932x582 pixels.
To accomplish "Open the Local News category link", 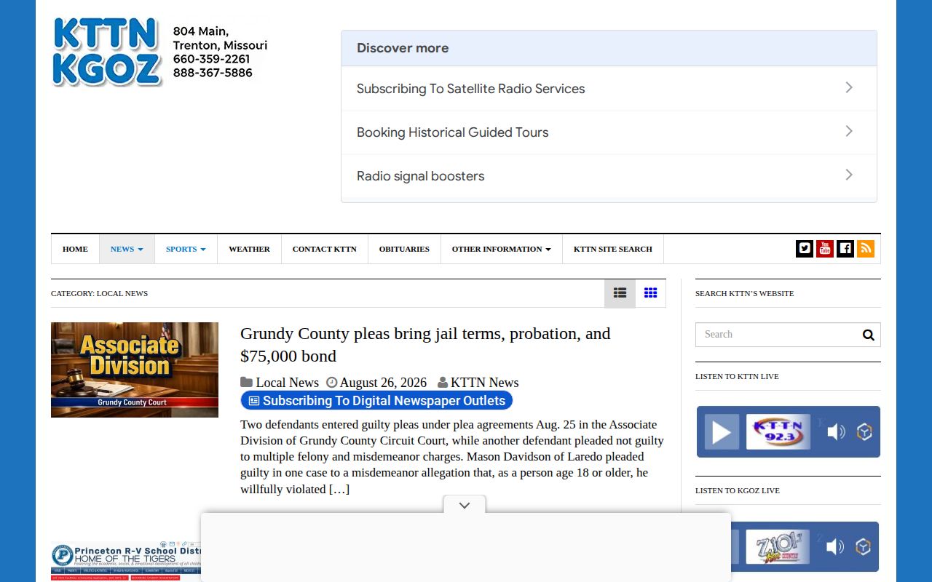I will tap(287, 383).
